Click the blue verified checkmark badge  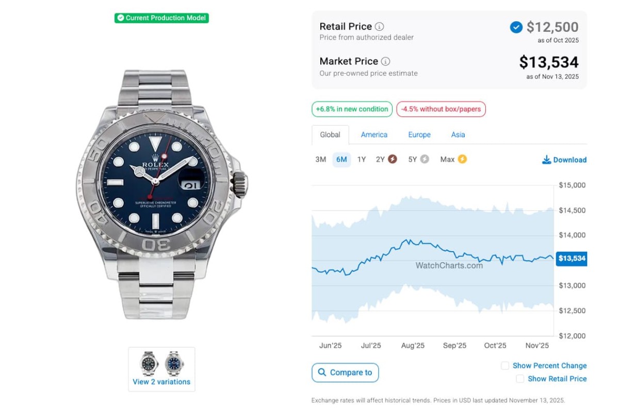coord(516,27)
